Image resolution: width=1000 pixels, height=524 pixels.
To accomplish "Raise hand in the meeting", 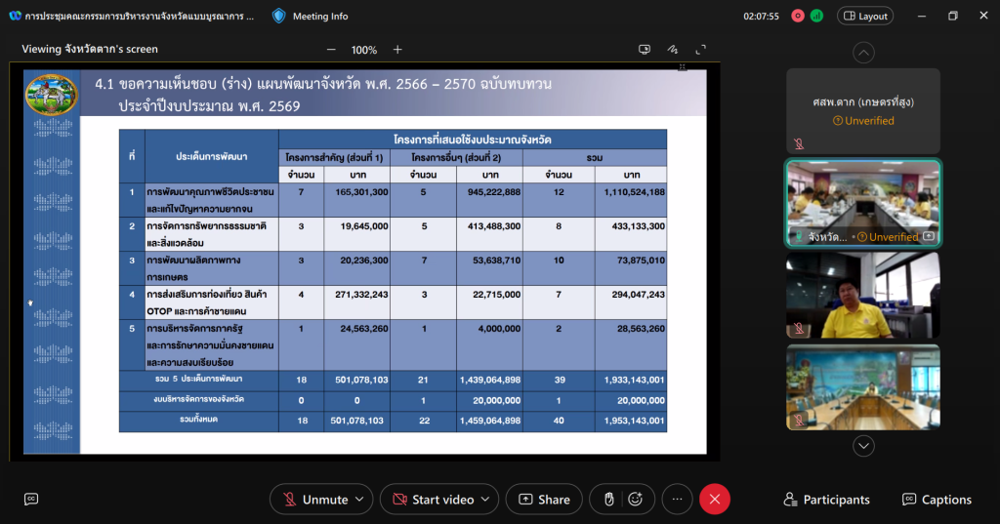I will (608, 500).
